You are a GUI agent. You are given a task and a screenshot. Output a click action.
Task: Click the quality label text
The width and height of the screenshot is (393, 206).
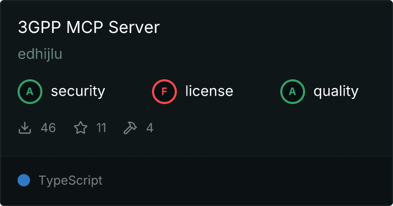(x=336, y=92)
